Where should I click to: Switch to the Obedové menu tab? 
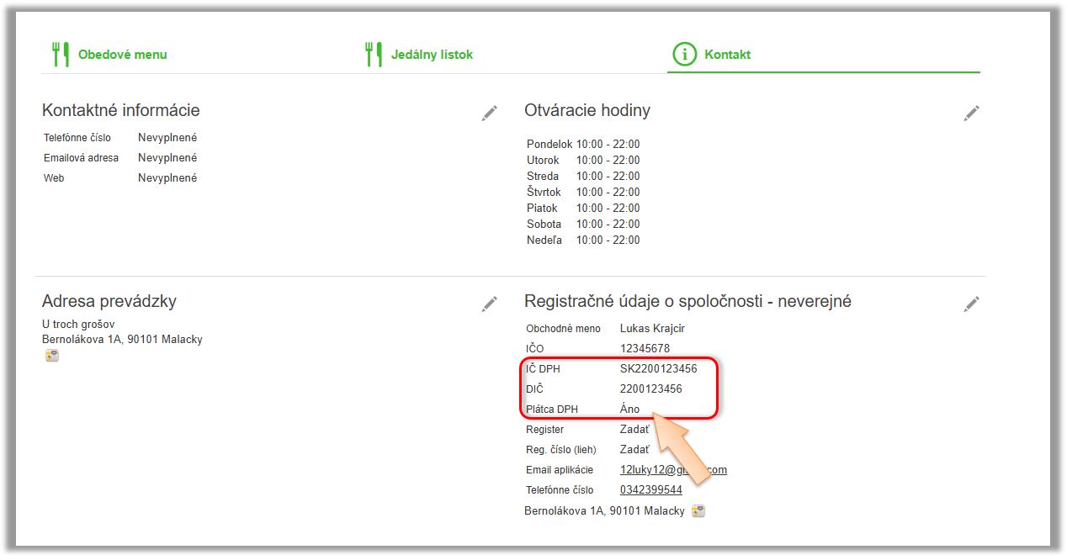coord(122,55)
